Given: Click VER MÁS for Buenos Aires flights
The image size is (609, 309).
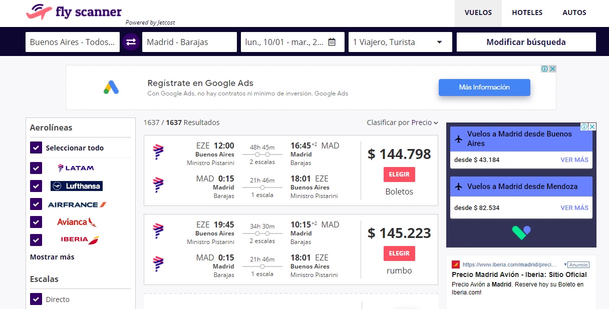Looking at the screenshot, I should (x=574, y=160).
